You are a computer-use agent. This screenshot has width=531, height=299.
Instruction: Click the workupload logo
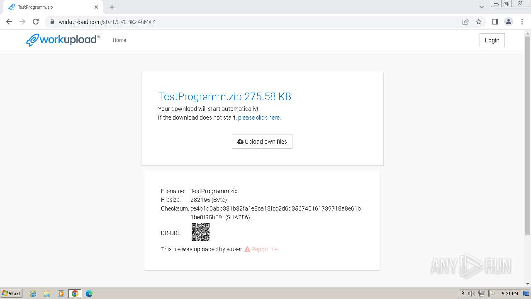[63, 40]
